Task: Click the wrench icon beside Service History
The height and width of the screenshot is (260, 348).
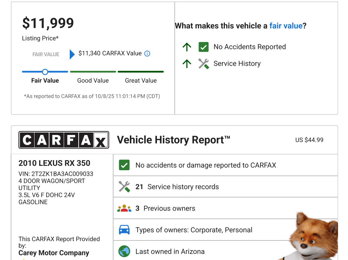Action: click(204, 64)
